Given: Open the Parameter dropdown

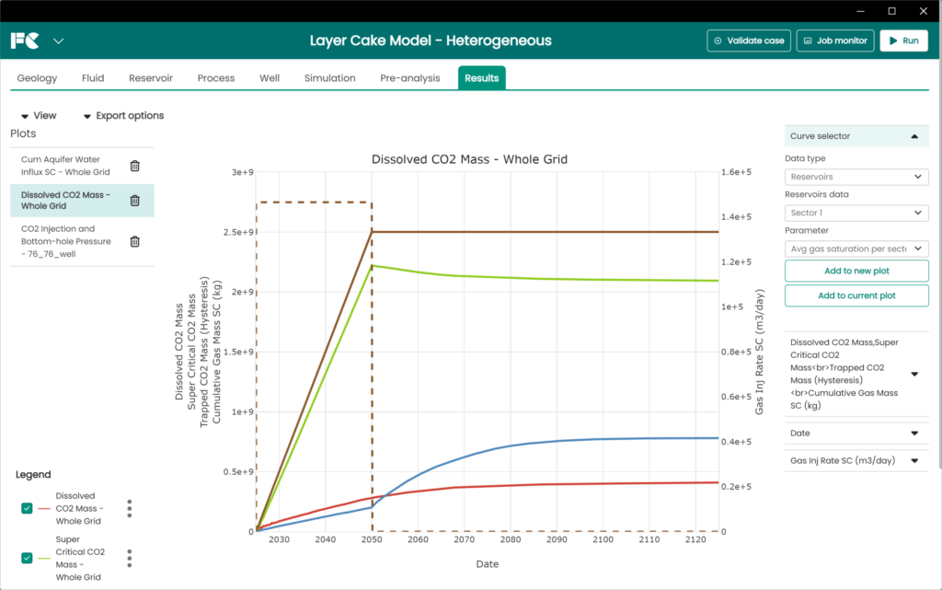Looking at the screenshot, I should click(856, 249).
